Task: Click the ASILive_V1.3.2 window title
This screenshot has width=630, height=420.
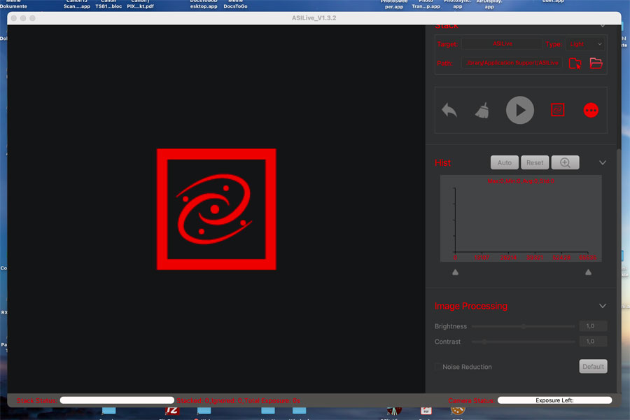Action: click(314, 18)
